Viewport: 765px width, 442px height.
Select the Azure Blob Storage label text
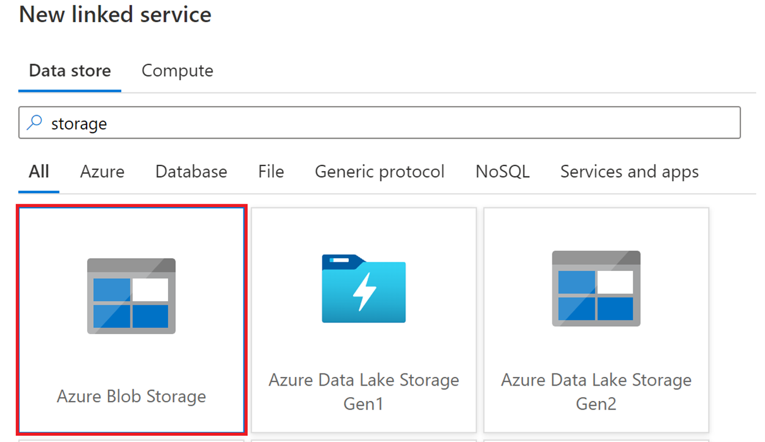click(131, 396)
